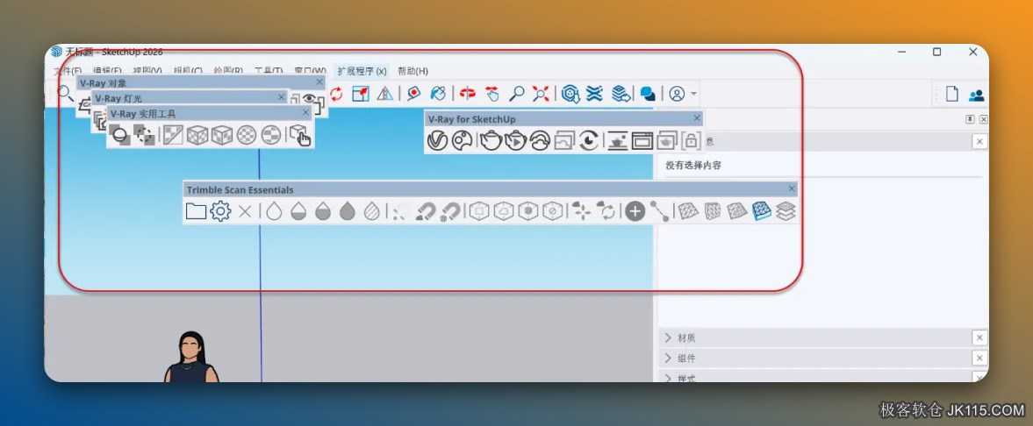Click the 没有选择内容 text
The image size is (1033, 426).
click(x=693, y=166)
